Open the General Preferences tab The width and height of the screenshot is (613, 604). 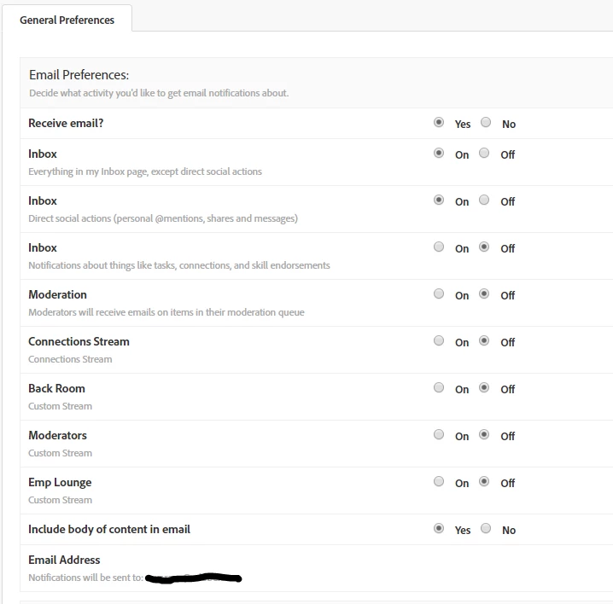[x=67, y=20]
